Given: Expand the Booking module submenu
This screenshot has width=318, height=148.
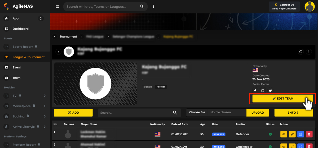Looking at the screenshot, I should [45, 116].
